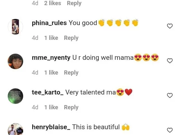The width and height of the screenshot is (193, 135).
Task: View the 2 likes list on top comment
Action: (52, 3)
